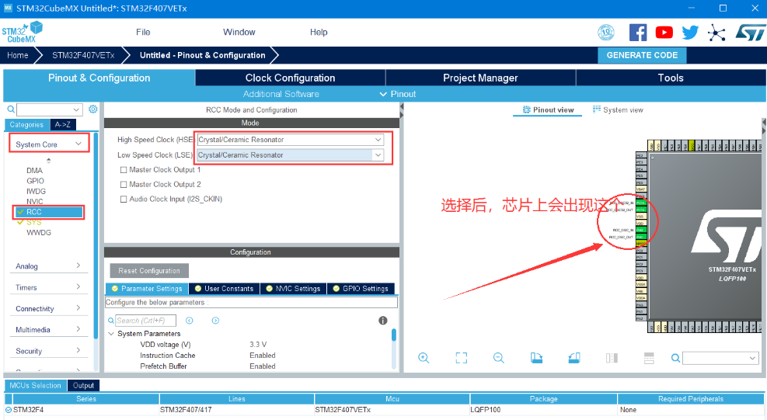
Task: Go to STM32F407VETx breadcrumb
Action: click(83, 55)
